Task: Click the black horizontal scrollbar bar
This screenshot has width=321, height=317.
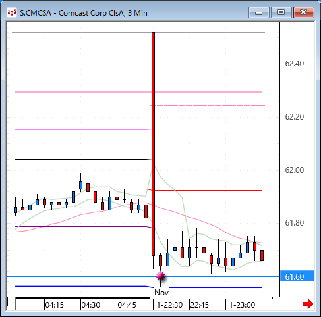Action: (82, 298)
